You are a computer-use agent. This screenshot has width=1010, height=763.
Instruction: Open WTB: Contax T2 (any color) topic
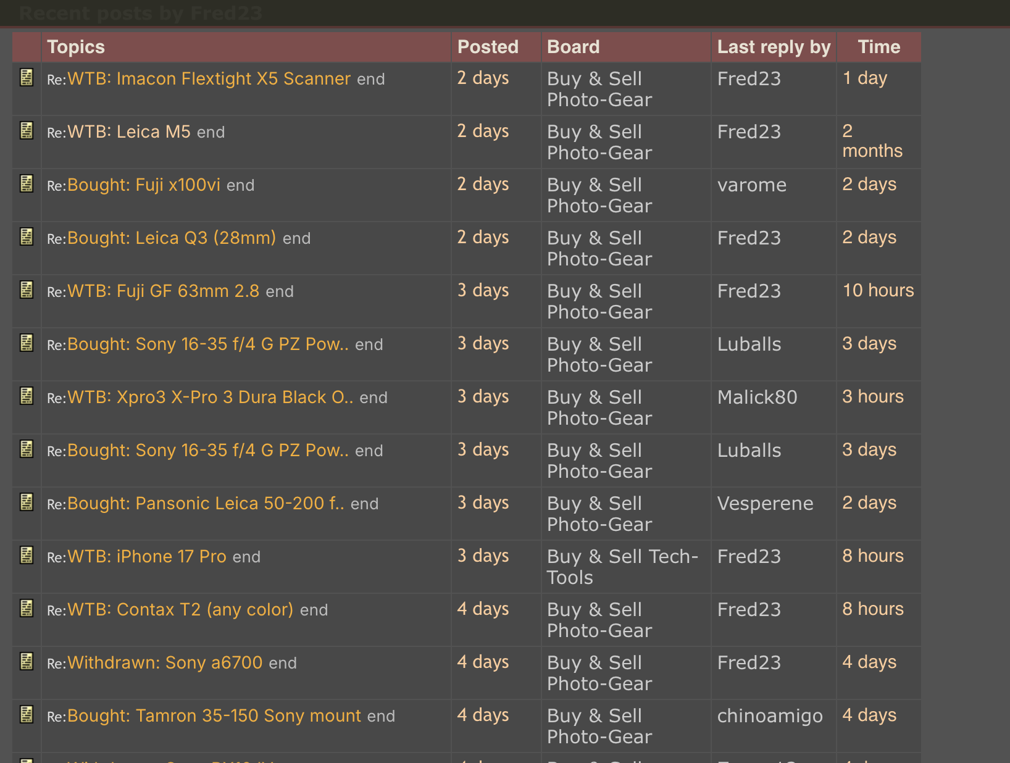[x=180, y=610]
